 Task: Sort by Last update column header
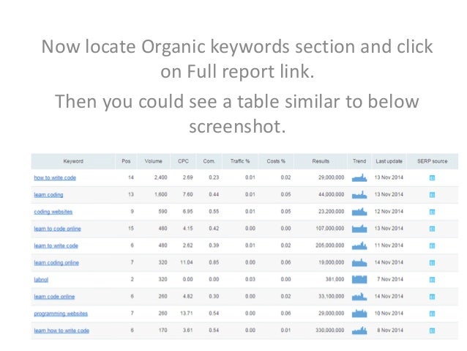click(x=389, y=161)
